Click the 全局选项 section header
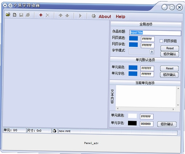This screenshot has width=185, height=154. 146,24
